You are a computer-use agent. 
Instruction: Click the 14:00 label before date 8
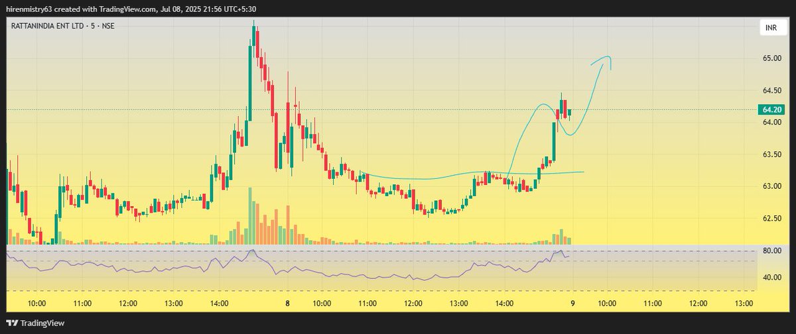[x=219, y=303]
